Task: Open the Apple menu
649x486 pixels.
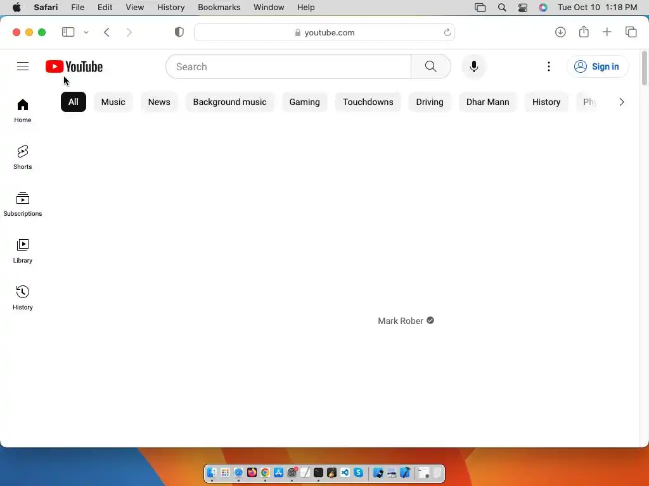Action: point(16,8)
